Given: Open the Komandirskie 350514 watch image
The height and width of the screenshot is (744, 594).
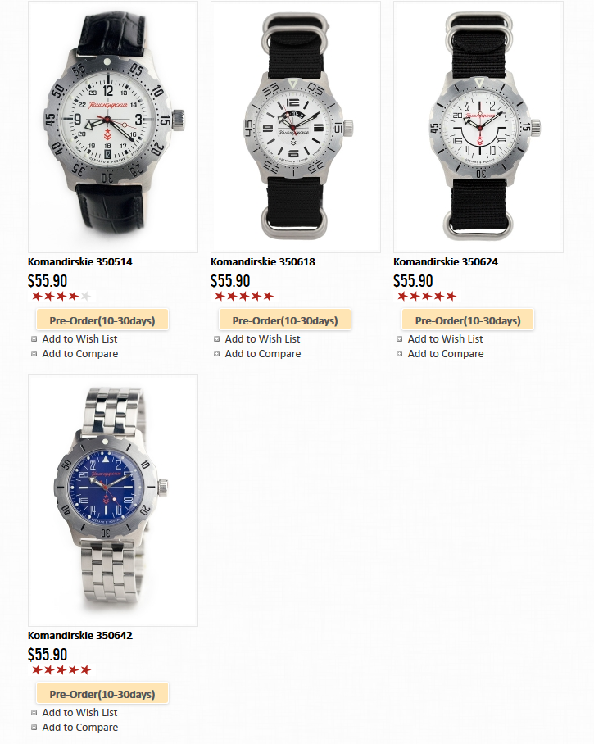Looking at the screenshot, I should (113, 127).
